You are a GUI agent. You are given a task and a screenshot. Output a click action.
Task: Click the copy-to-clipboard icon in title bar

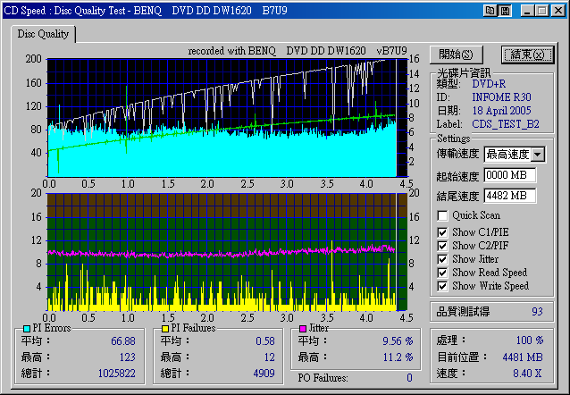(x=490, y=10)
